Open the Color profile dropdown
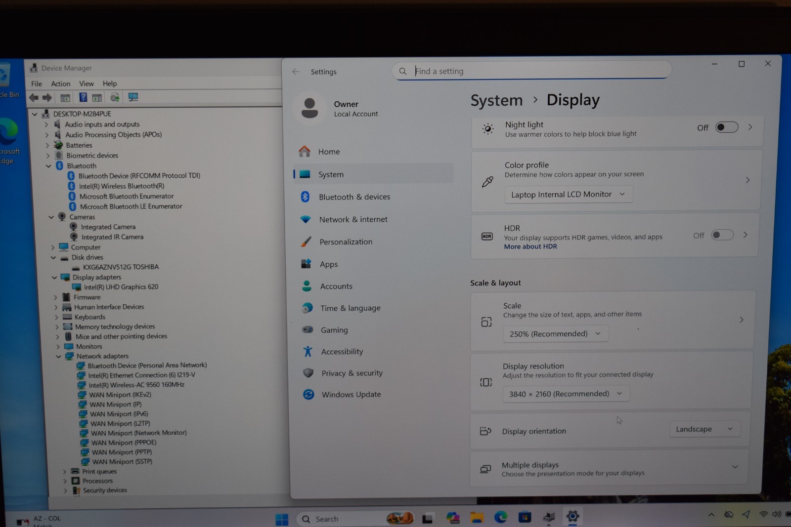This screenshot has width=791, height=527. (x=569, y=194)
